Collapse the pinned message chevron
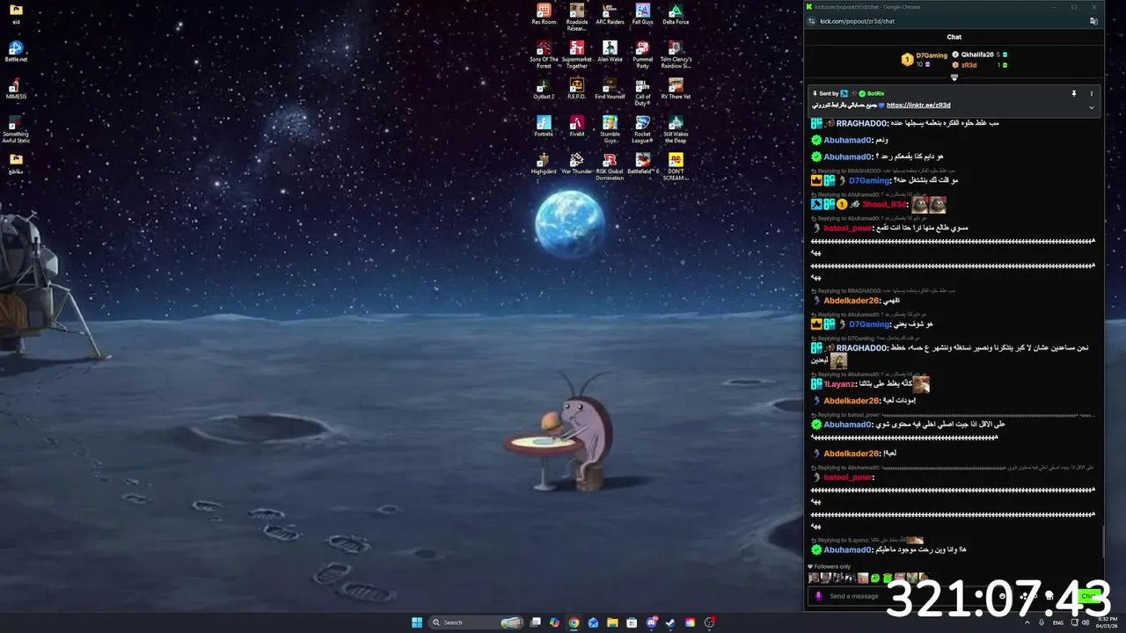The height and width of the screenshot is (633, 1126). (x=1092, y=107)
